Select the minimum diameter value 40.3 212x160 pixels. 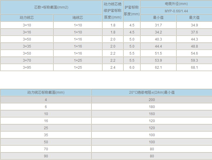click(x=158, y=39)
